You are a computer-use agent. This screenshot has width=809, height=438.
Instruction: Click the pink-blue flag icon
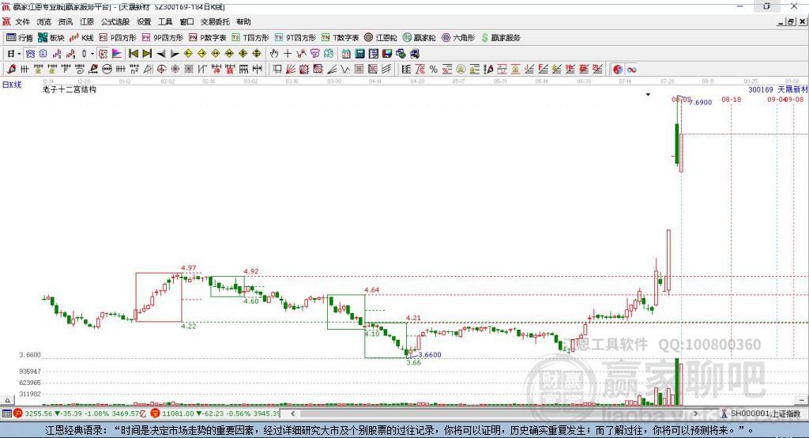tap(117, 54)
